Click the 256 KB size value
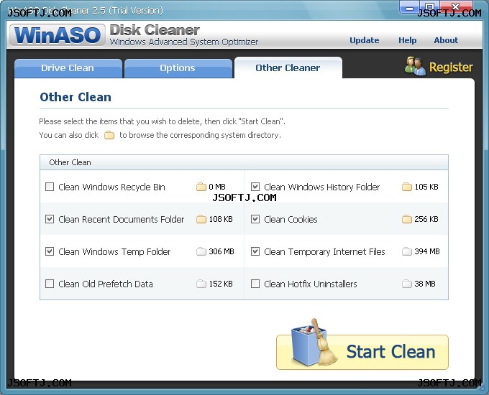Screen dimensions: 489x395 pyautogui.click(x=426, y=219)
